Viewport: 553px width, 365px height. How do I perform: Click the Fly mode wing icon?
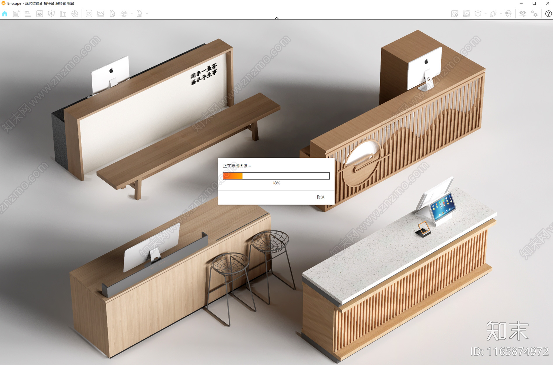pyautogui.click(x=493, y=14)
